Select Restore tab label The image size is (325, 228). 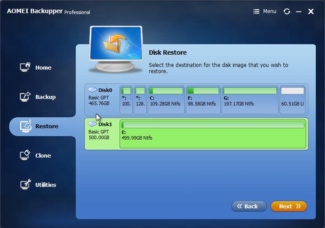tap(47, 126)
